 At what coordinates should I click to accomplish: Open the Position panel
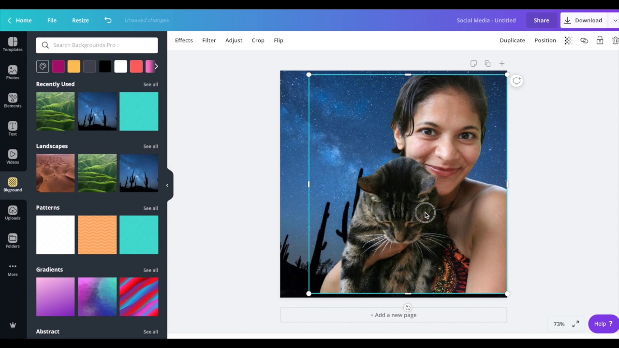(x=545, y=41)
